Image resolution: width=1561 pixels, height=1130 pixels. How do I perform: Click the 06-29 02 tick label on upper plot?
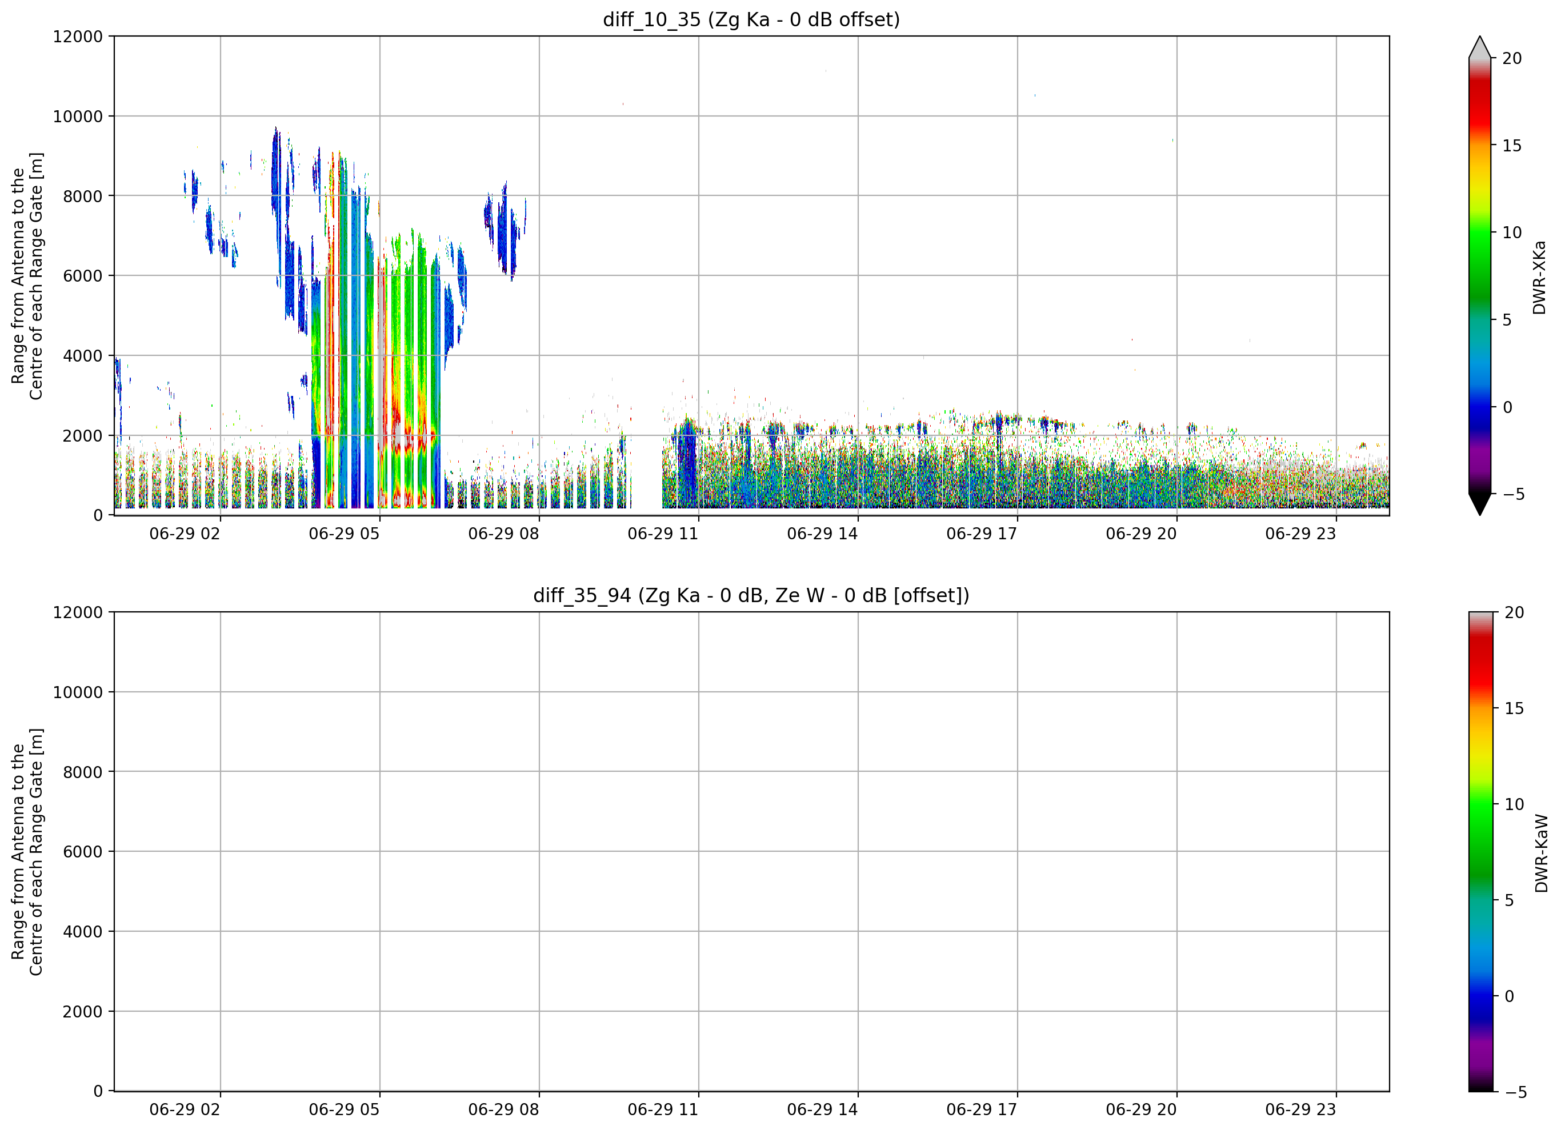[x=185, y=534]
